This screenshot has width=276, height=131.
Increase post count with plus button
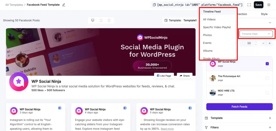[270, 43]
